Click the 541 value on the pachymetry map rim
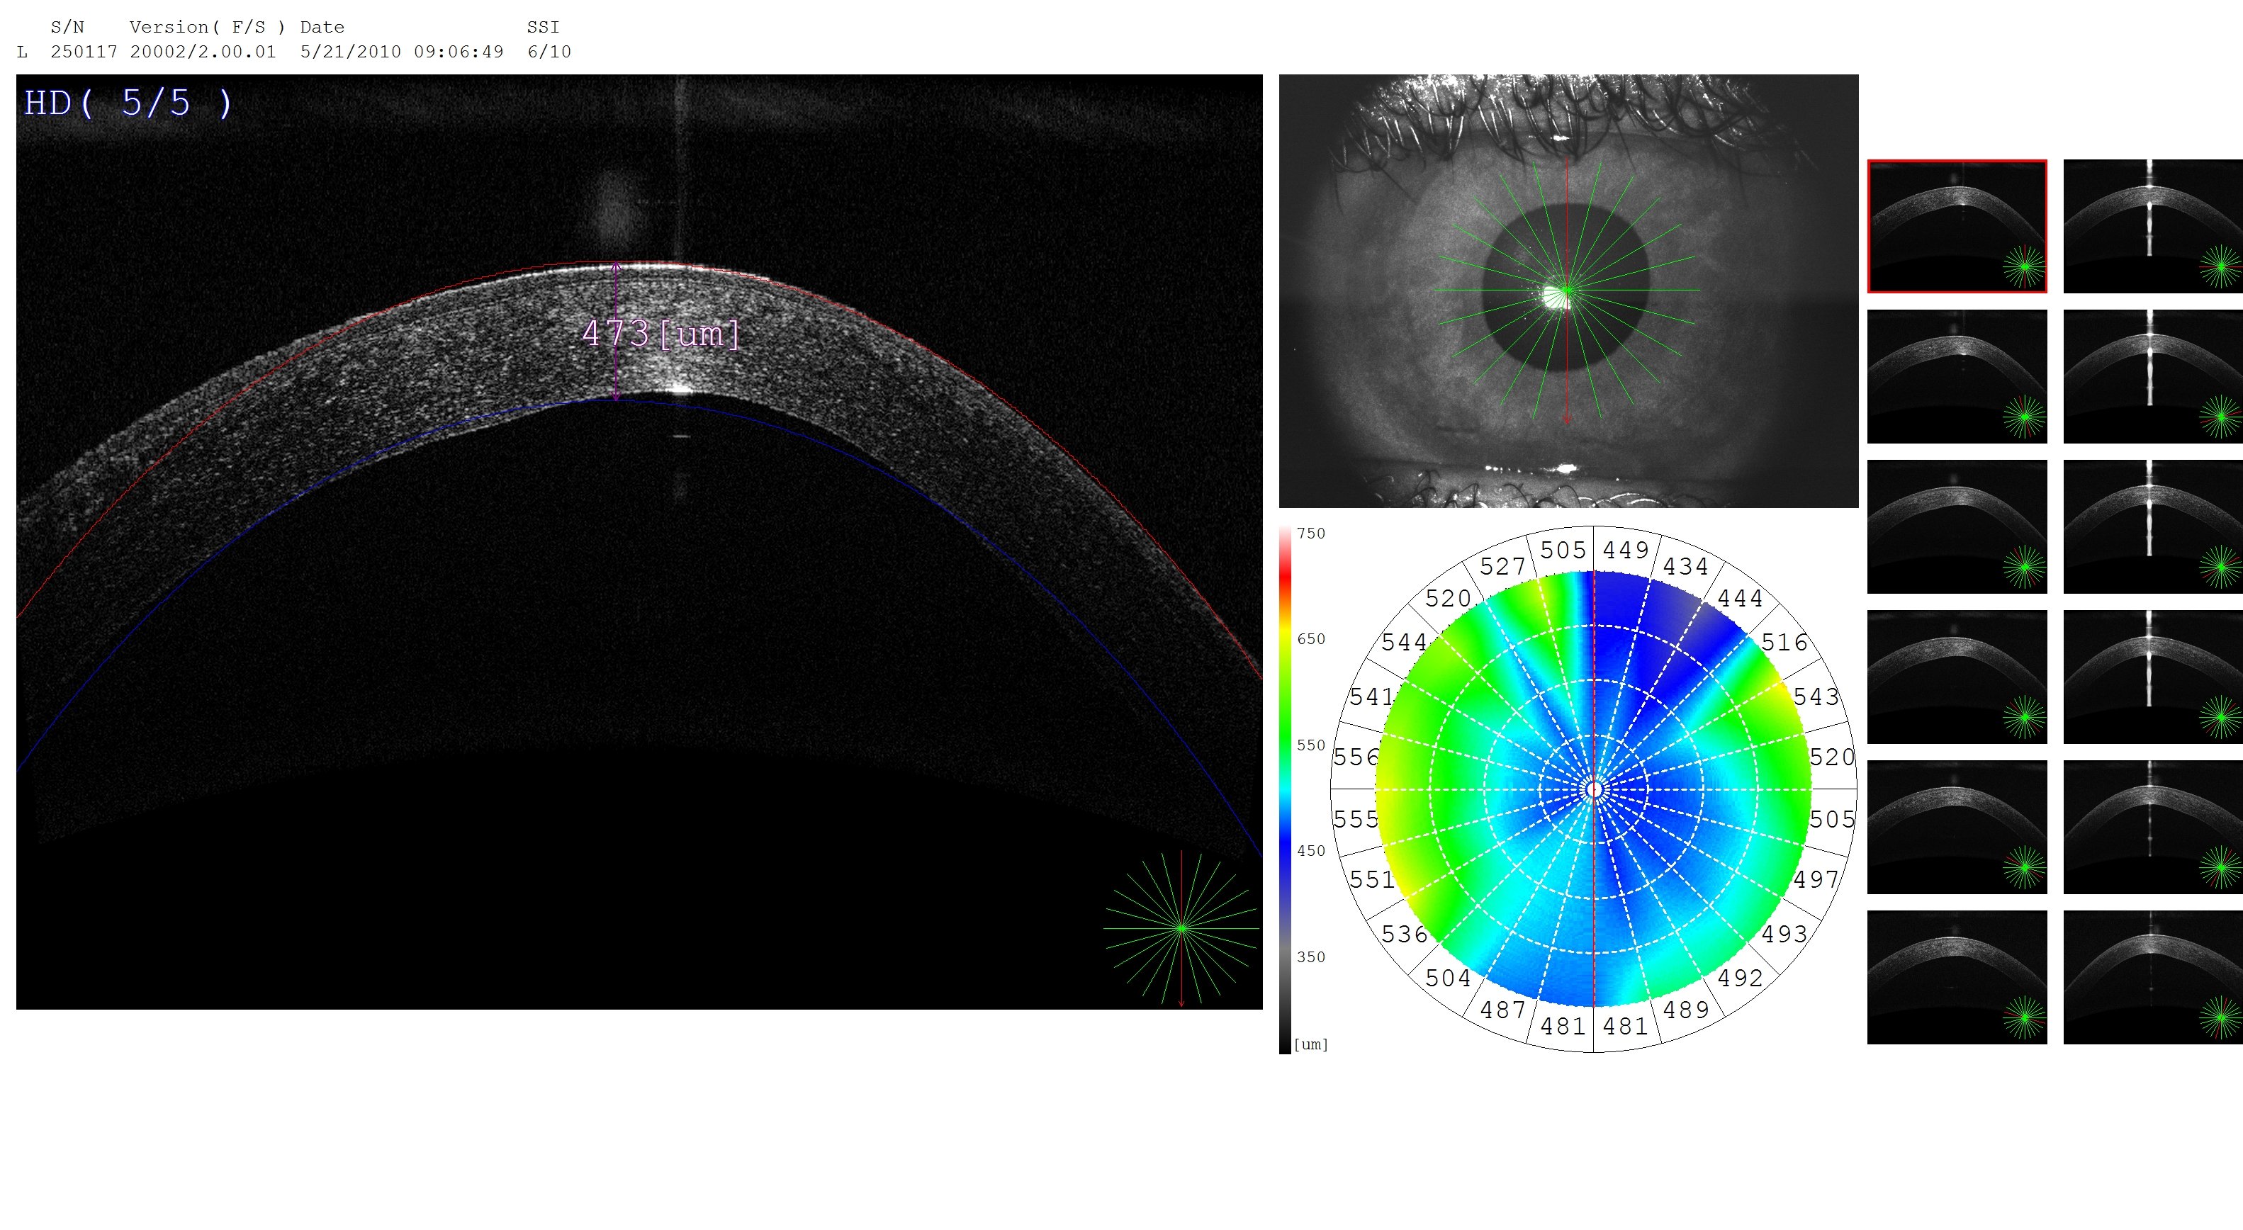2243x1230 pixels. click(x=1372, y=696)
